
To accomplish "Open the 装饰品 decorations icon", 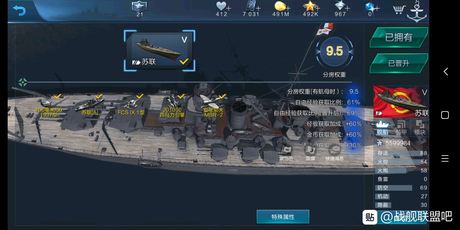I will pyautogui.click(x=286, y=153).
